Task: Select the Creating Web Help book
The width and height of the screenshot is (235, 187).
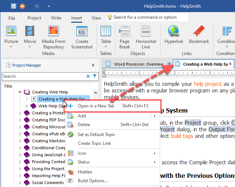Action: click(x=50, y=92)
